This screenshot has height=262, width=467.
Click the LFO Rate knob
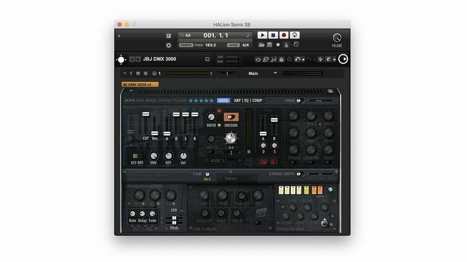[132, 214]
